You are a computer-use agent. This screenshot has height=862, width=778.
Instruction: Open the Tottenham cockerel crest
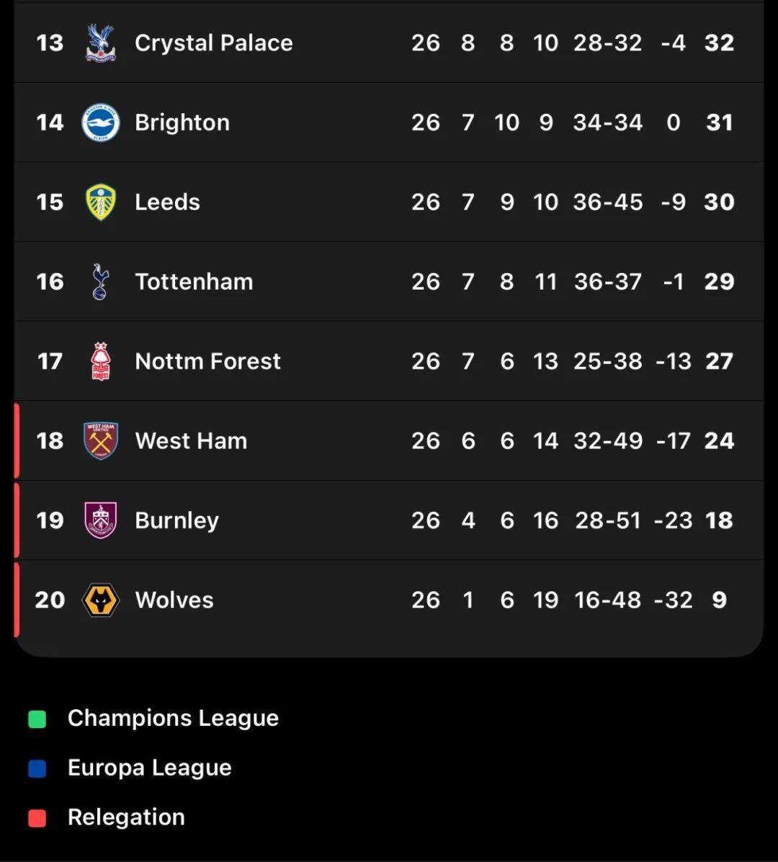(x=100, y=282)
